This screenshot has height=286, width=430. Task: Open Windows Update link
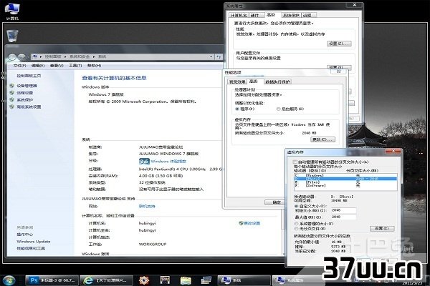tap(34, 242)
